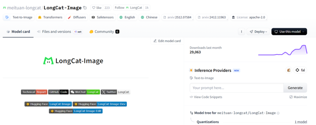
Task: Open Hugging Face LongCat-Image-Edit badge
Action: coord(76,111)
